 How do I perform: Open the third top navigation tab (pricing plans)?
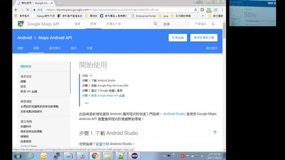tap(114, 24)
